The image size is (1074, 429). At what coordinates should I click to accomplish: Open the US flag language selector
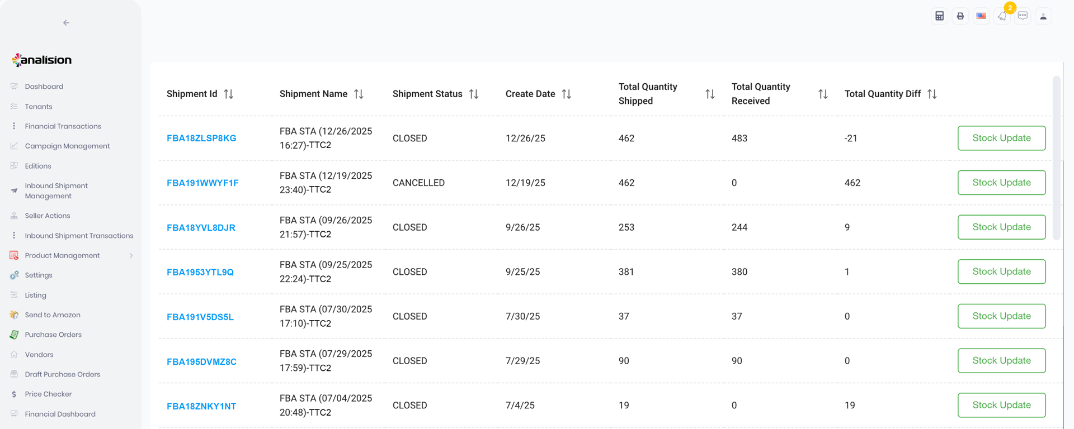981,16
